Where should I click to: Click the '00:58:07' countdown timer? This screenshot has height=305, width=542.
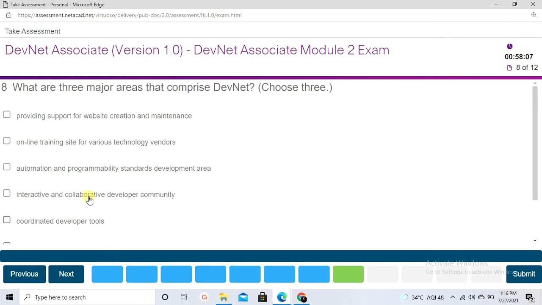click(x=519, y=57)
